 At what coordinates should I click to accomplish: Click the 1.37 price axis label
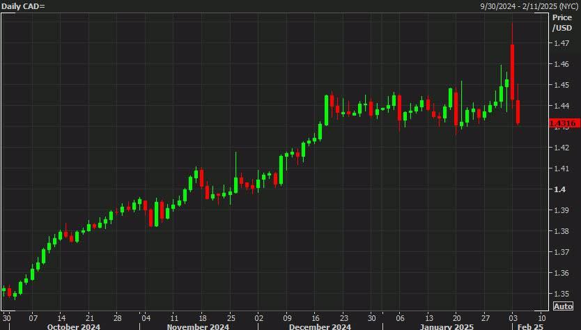[561, 252]
